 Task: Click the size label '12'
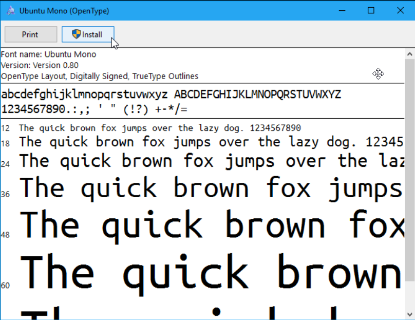tap(5, 128)
